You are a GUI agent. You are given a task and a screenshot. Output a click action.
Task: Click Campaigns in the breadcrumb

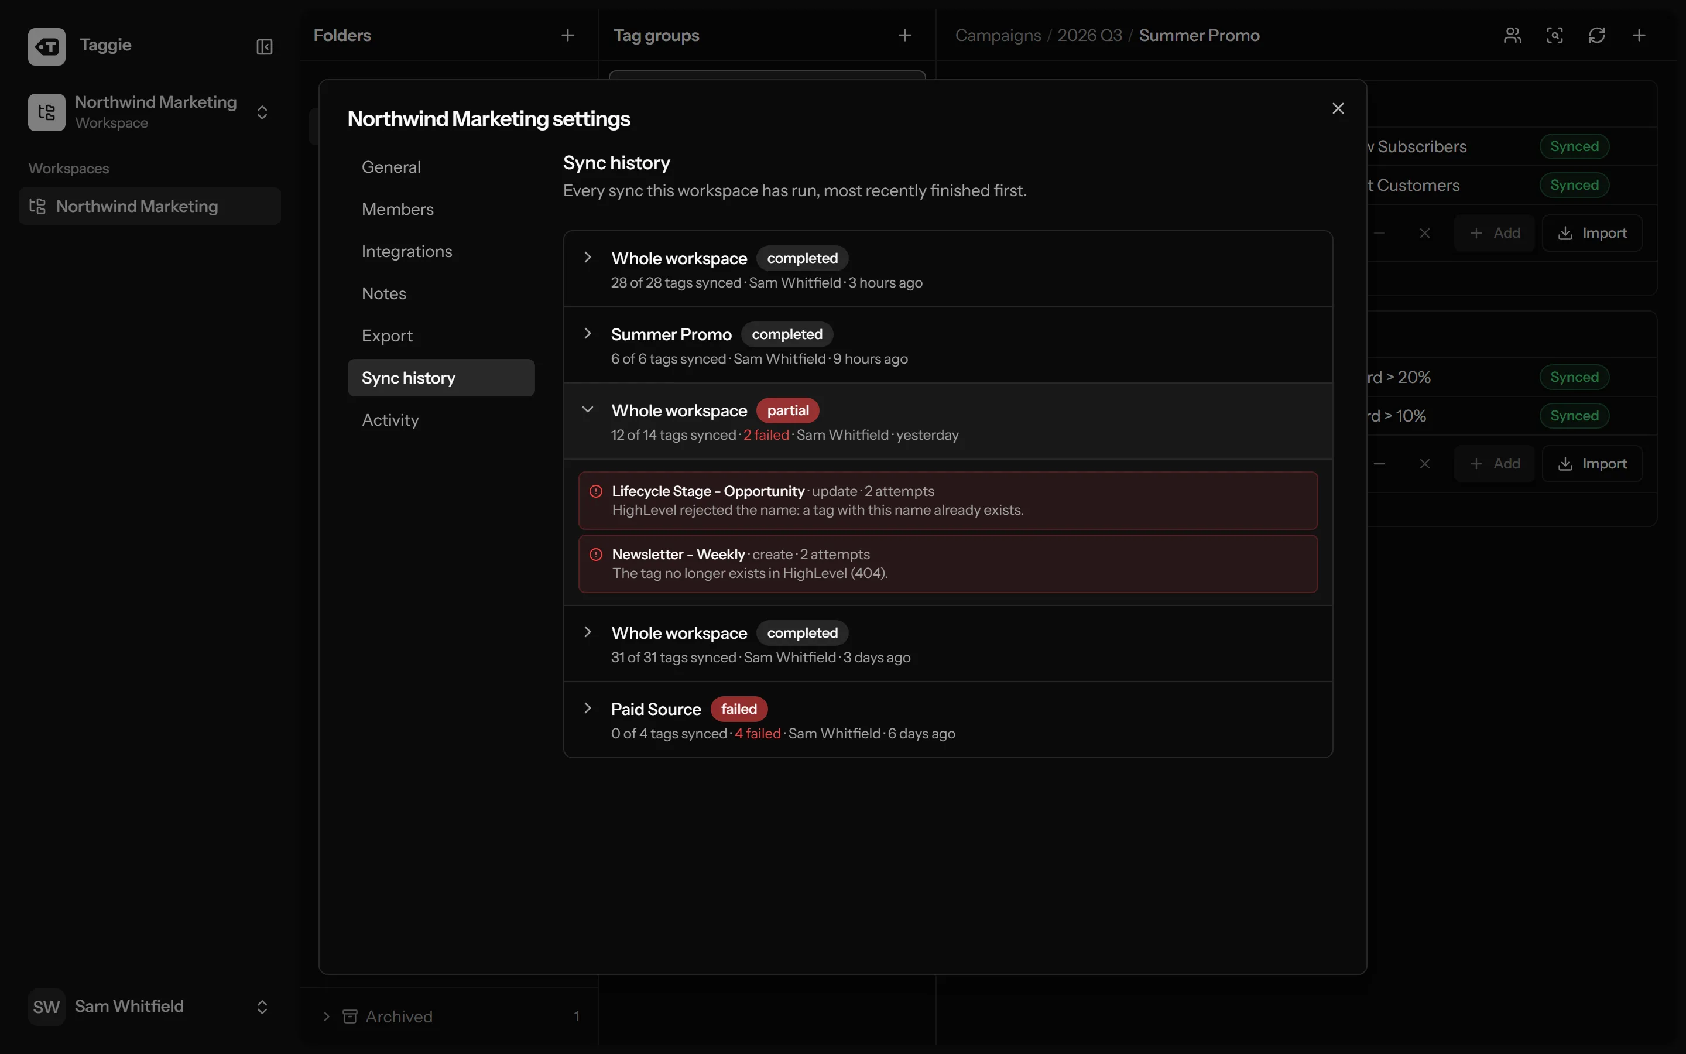point(998,36)
